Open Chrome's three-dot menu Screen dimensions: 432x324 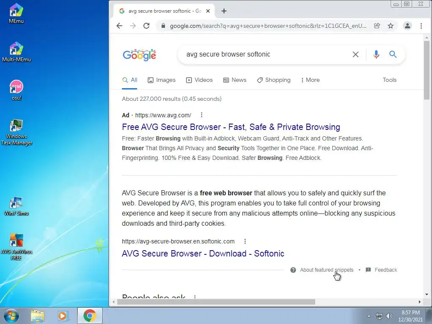tap(421, 26)
